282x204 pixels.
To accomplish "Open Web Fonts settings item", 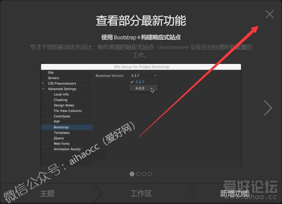I will [x=62, y=144].
